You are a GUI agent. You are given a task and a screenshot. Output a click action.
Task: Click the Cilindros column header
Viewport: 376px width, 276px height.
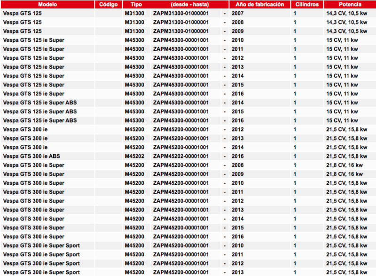(307, 4)
